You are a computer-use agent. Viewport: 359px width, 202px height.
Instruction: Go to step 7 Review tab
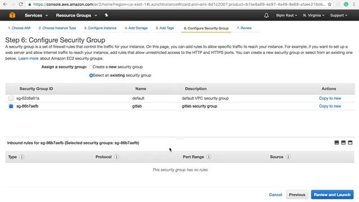(244, 28)
